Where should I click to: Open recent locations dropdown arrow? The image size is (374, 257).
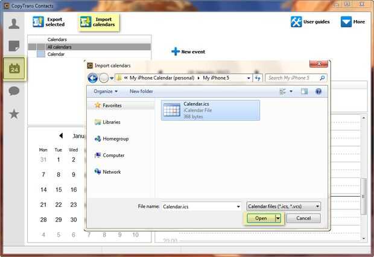pos(112,78)
